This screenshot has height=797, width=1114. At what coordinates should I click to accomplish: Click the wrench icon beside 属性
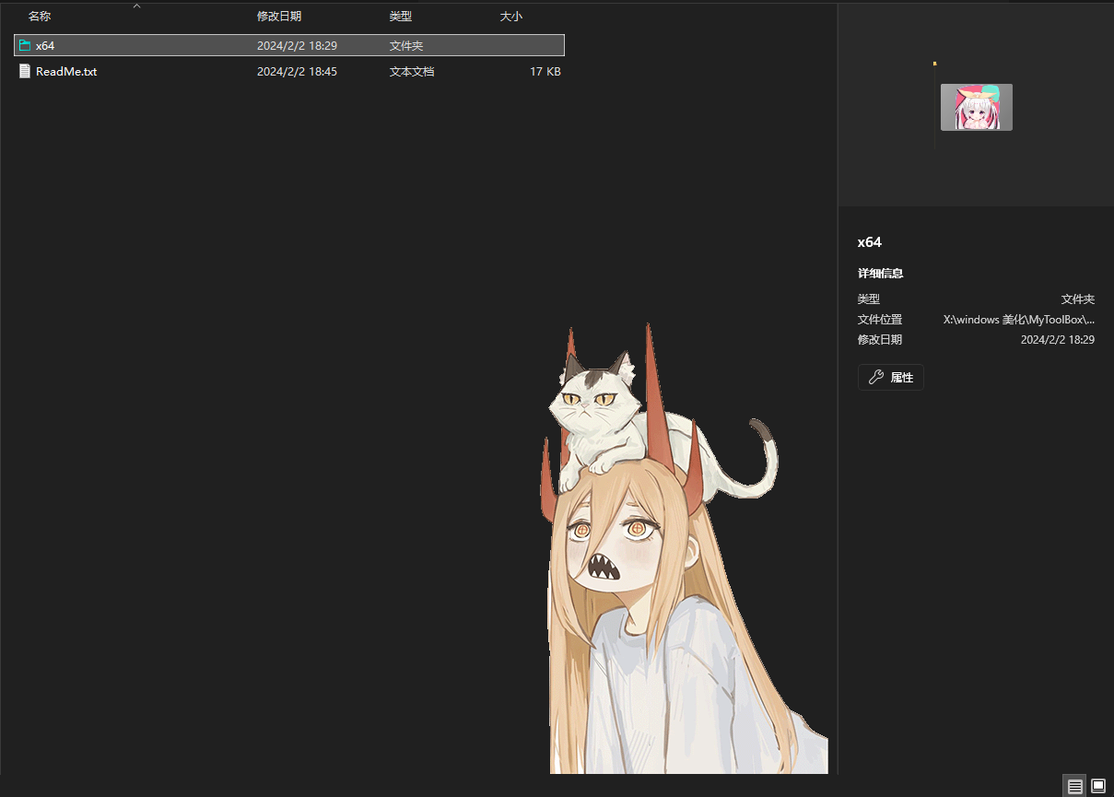[876, 377]
